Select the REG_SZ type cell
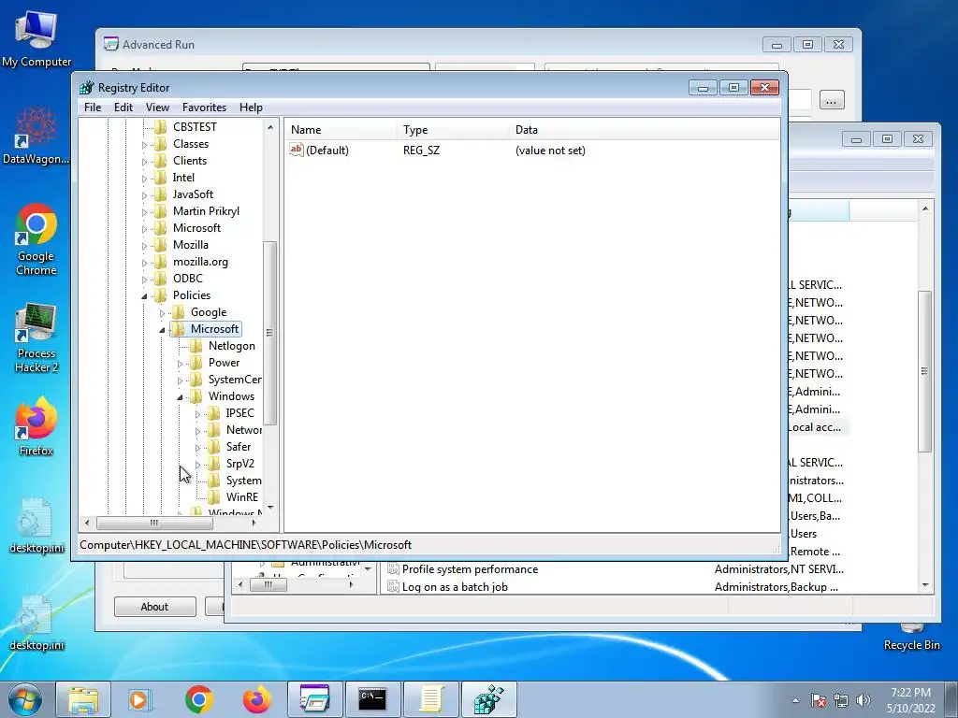This screenshot has width=958, height=718. click(x=421, y=151)
